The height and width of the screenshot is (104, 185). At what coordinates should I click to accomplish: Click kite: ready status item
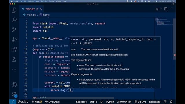(155, 102)
